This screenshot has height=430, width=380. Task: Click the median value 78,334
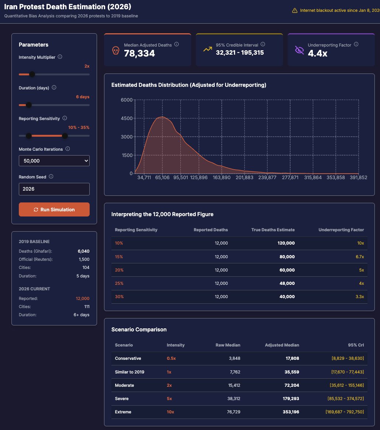(x=139, y=53)
